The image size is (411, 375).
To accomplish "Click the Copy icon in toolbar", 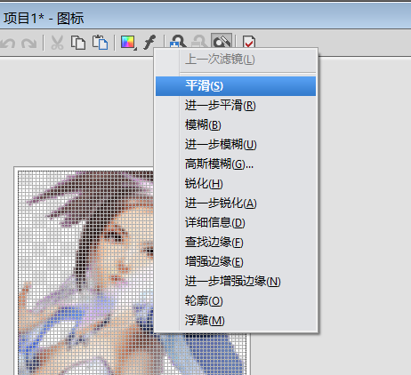I will pyautogui.click(x=78, y=43).
